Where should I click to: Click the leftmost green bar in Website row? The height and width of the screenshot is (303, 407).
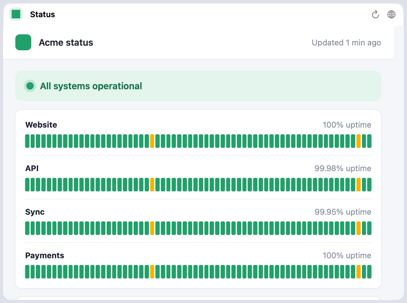coord(27,141)
